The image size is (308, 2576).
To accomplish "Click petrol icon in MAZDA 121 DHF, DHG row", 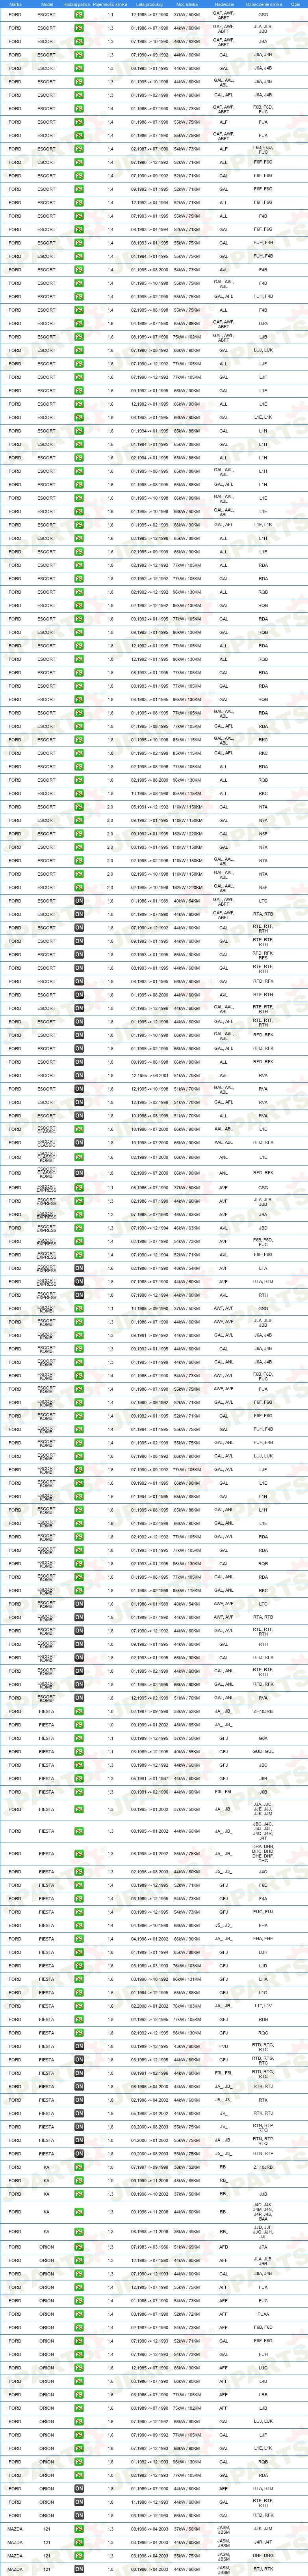I will tap(79, 2556).
